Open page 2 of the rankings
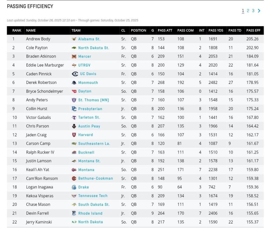This screenshot has height=228, width=272. (248, 11)
